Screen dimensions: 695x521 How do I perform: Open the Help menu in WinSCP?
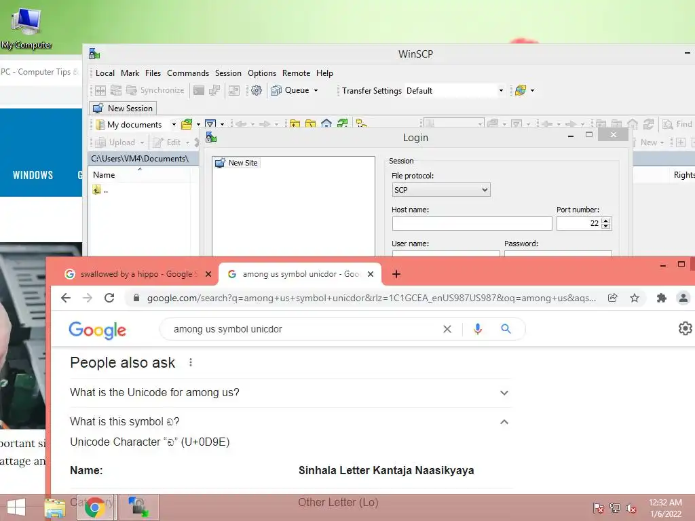point(324,73)
